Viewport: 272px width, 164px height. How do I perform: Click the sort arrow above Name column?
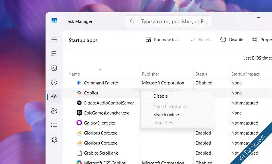pos(100,70)
